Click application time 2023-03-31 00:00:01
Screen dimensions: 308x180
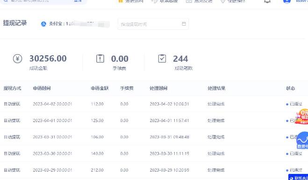tap(52, 137)
